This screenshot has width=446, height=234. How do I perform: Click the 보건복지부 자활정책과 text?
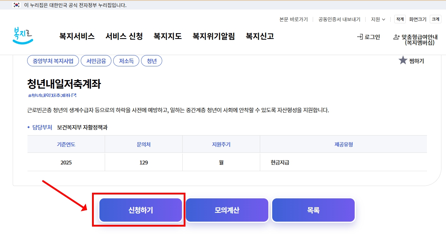82,127
